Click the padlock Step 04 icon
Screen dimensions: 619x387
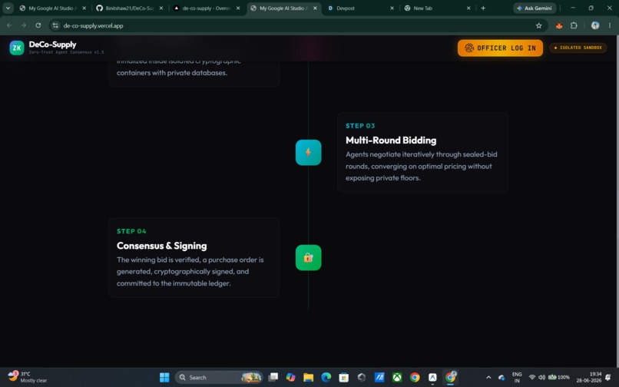[x=308, y=258]
